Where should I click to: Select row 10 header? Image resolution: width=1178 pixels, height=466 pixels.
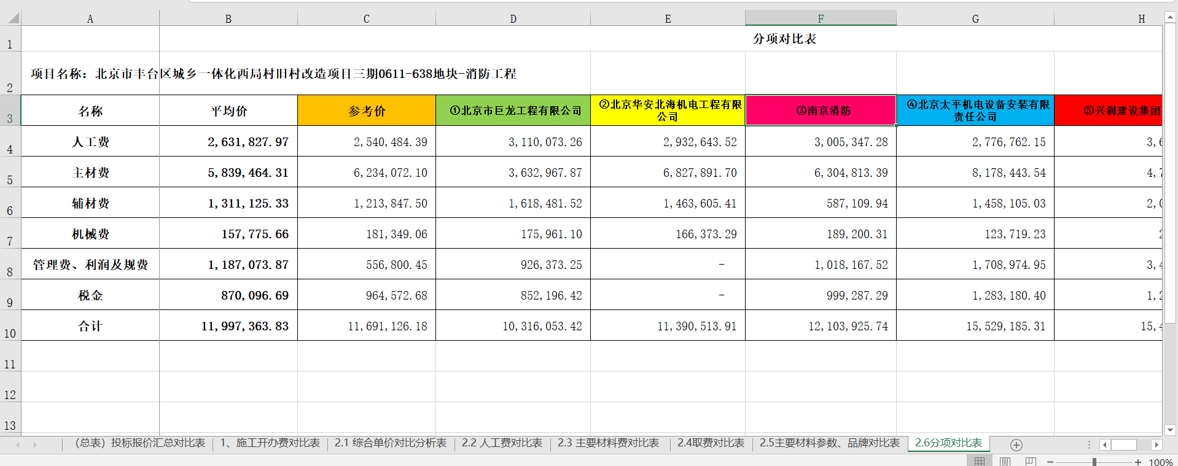point(10,325)
